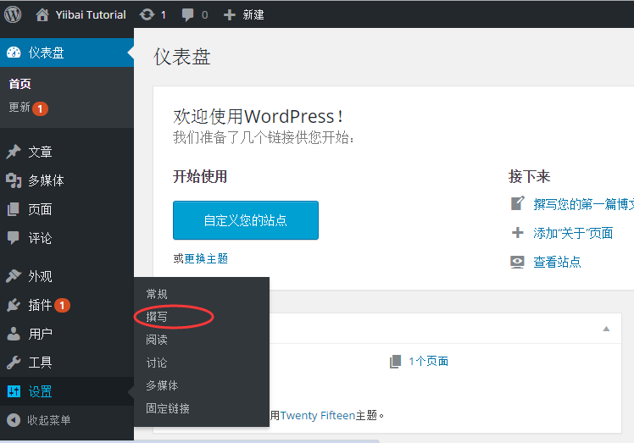Viewport: 634px width, 443px height.
Task: Click the 更换主题 link
Action: coord(206,258)
